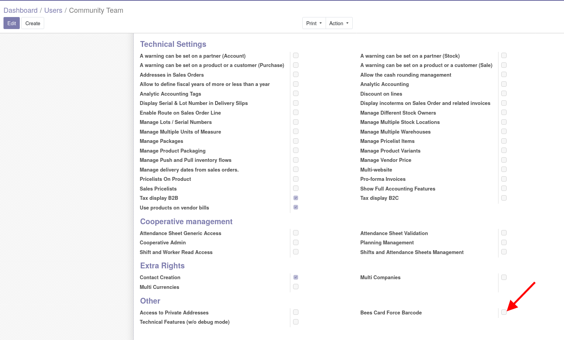Image resolution: width=564 pixels, height=340 pixels.
Task: Tick Manage Push and Pull inventory flows checkbox
Action: [x=296, y=160]
